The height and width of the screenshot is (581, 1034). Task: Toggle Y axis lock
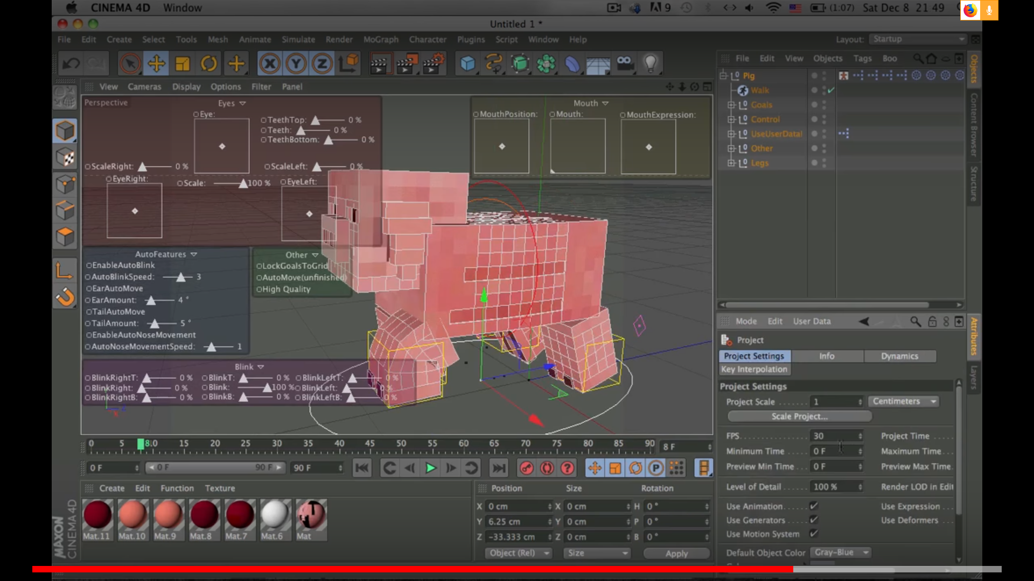296,63
